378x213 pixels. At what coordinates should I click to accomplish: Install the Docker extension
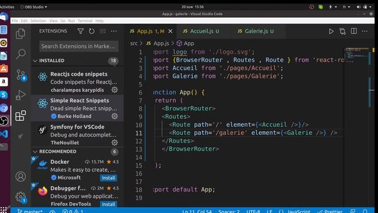(109, 177)
